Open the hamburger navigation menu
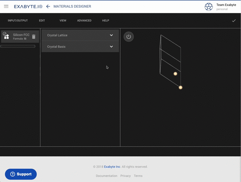The width and height of the screenshot is (241, 182). pos(6,6)
